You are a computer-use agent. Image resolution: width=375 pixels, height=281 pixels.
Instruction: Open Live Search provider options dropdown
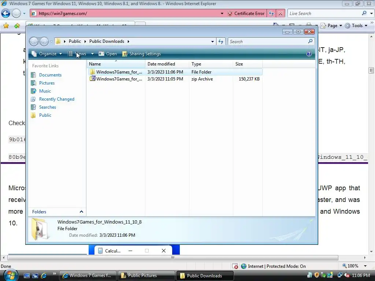click(x=371, y=14)
